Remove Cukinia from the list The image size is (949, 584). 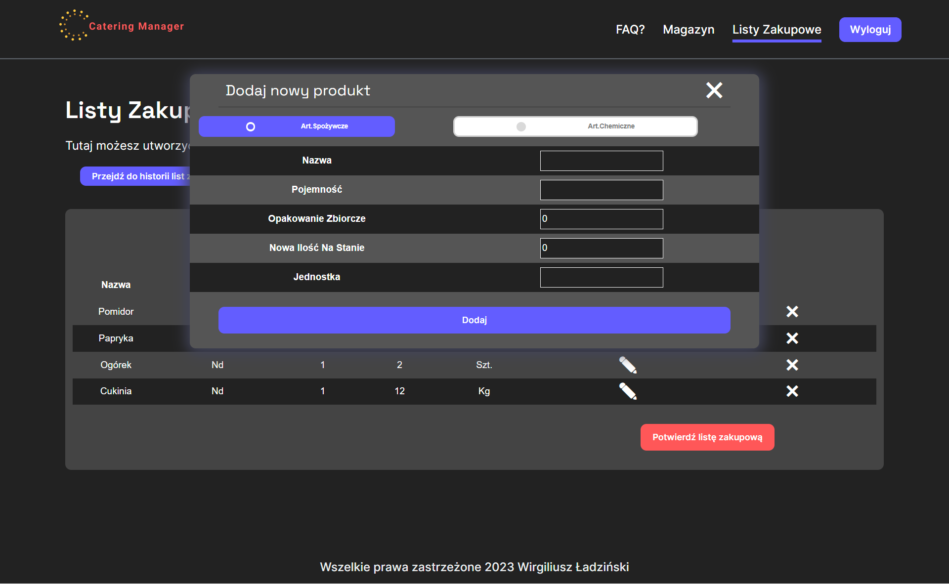coord(792,391)
